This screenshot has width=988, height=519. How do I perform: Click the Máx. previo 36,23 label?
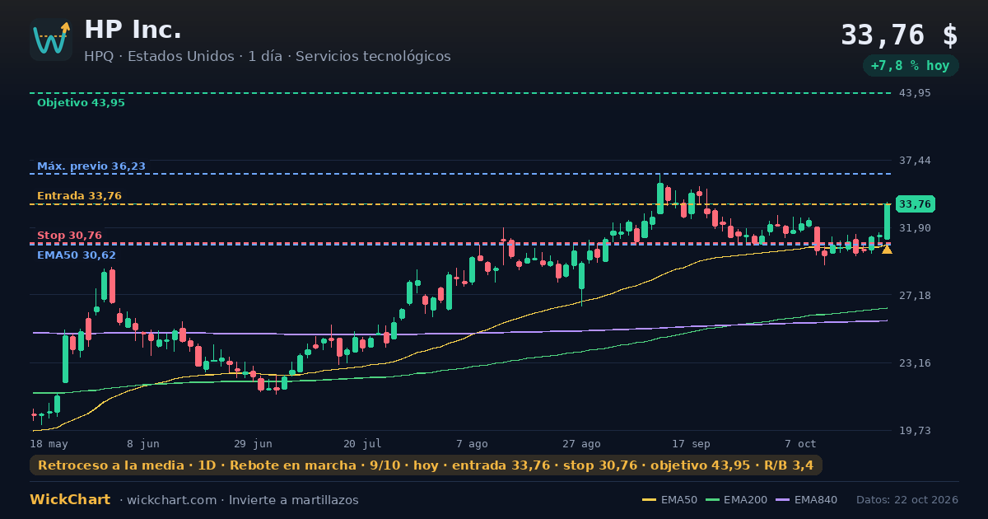[91, 166]
